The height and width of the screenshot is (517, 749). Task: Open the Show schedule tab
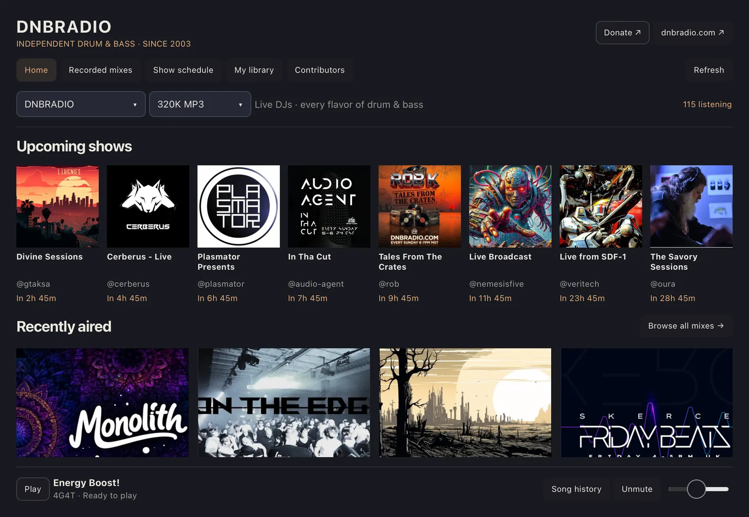click(183, 70)
